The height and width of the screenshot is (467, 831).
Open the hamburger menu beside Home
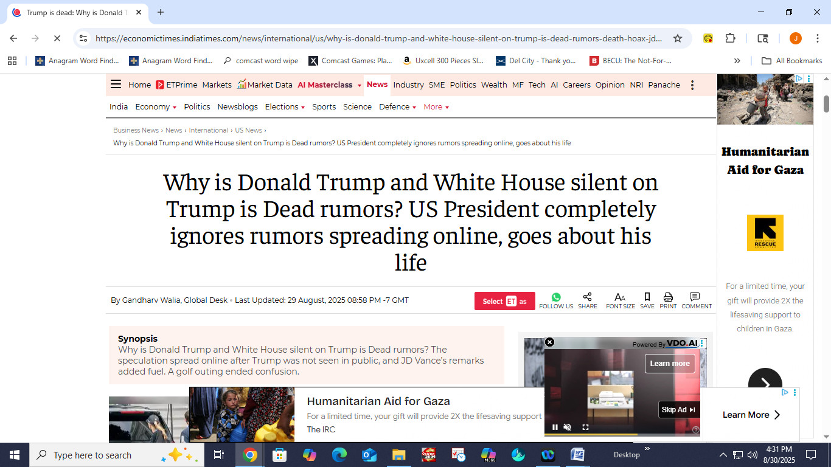coord(116,85)
